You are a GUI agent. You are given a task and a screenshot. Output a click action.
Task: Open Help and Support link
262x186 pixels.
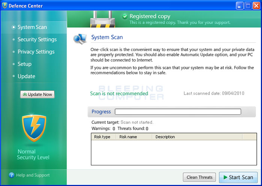[33, 175]
